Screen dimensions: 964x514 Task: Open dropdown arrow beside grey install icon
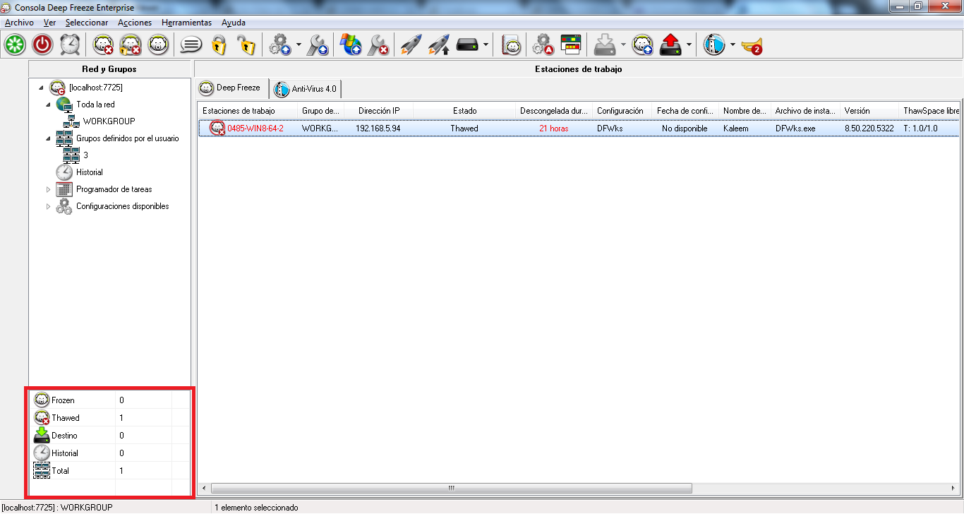(x=623, y=45)
